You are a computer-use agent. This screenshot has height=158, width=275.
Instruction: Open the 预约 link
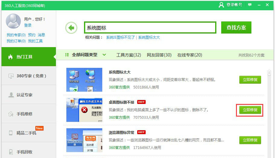point(31,35)
